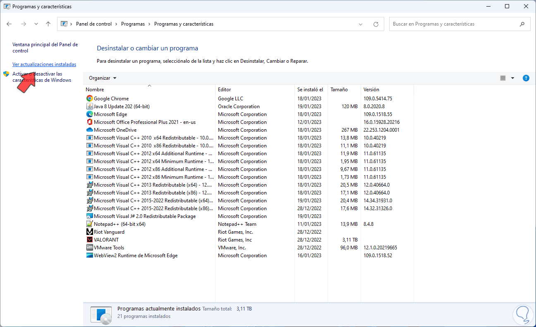Click the Notepad++ program icon

point(90,224)
